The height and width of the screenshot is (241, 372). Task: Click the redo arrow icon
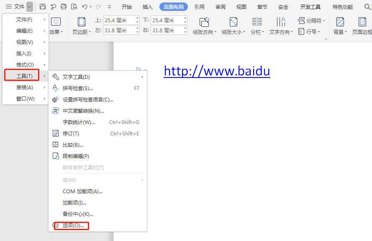98,7
